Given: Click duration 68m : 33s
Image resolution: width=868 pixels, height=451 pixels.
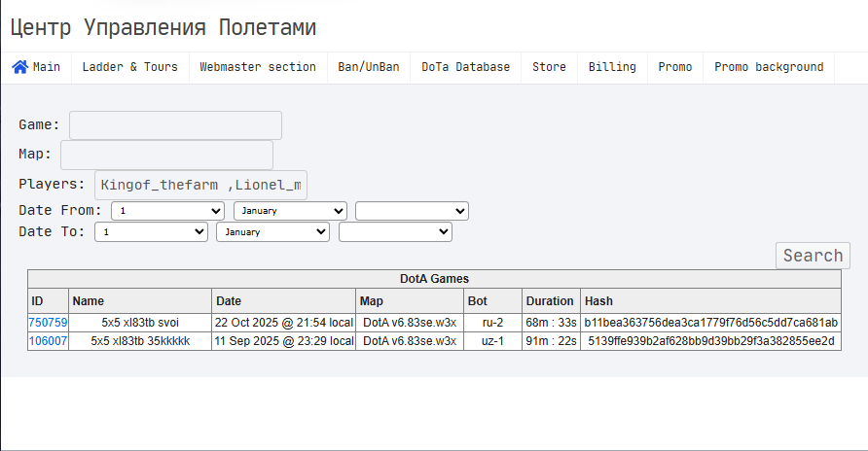Looking at the screenshot, I should (x=551, y=323).
